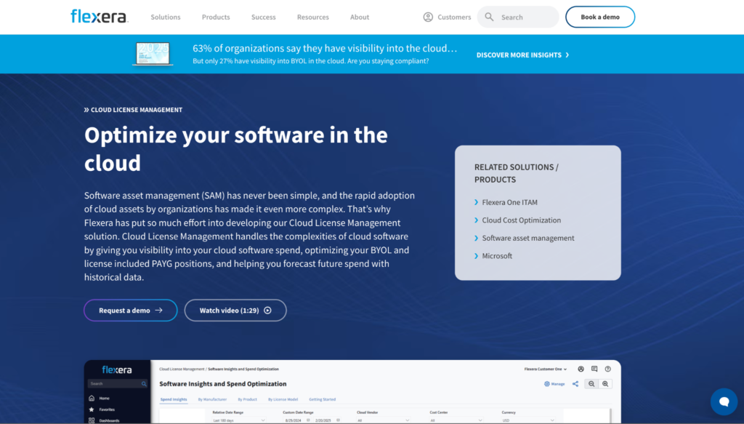
Task: Open the Cloud Cost Optimization link
Action: [522, 220]
